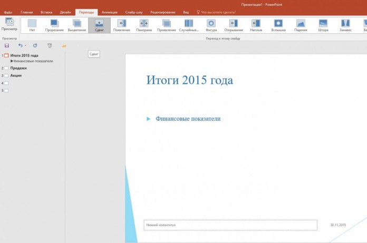This screenshot has width=367, height=243.
Task: Apply the Выцветание transition effect
Action: click(77, 25)
